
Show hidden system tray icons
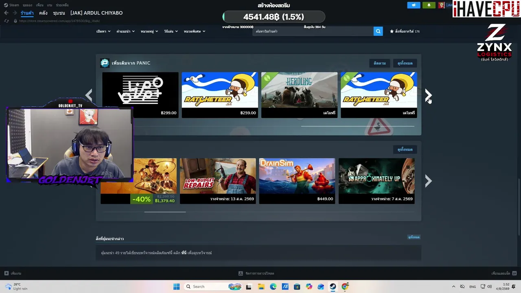point(453,286)
